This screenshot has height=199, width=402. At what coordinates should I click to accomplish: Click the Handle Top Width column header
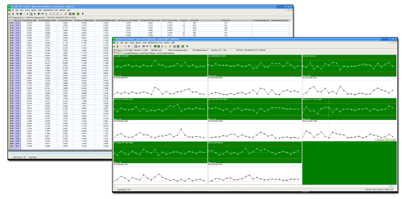coord(29,20)
